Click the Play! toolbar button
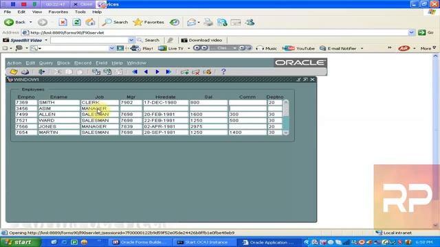 [x=142, y=49]
